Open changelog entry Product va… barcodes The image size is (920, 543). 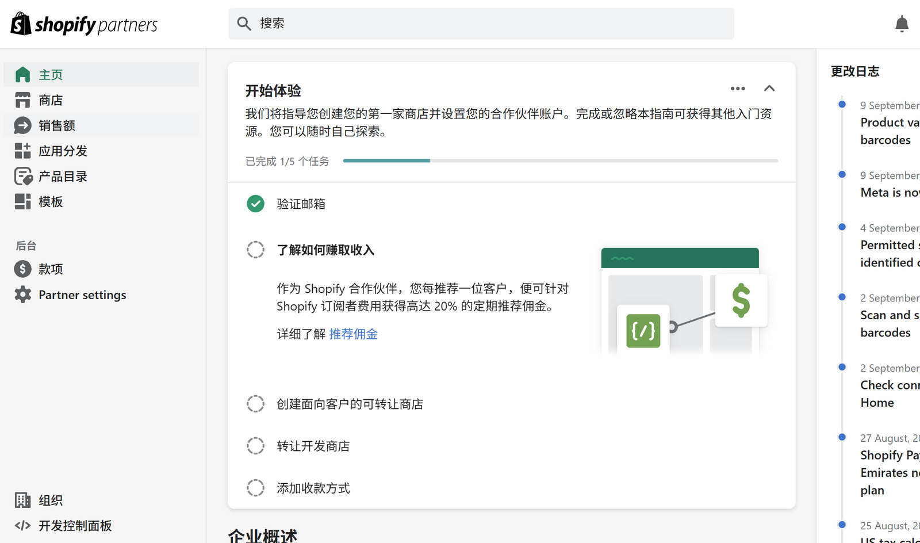tap(890, 131)
